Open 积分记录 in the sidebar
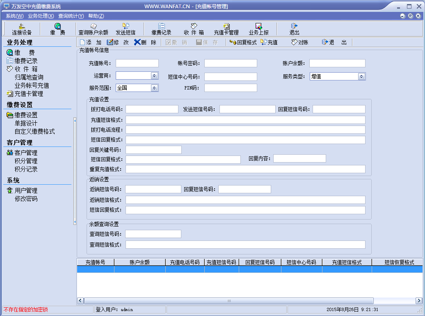The image size is (425, 316). 26,169
